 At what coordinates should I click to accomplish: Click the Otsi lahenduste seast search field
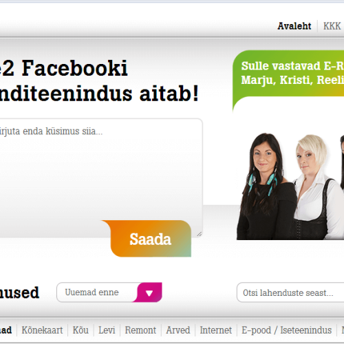[290, 292]
